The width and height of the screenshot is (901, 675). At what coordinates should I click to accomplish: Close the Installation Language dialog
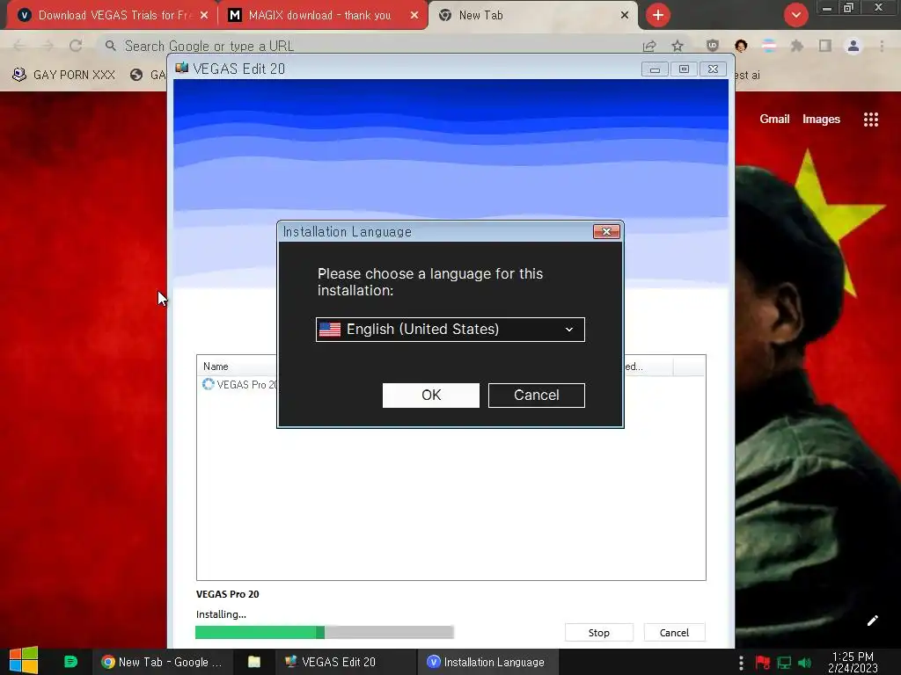pos(606,231)
